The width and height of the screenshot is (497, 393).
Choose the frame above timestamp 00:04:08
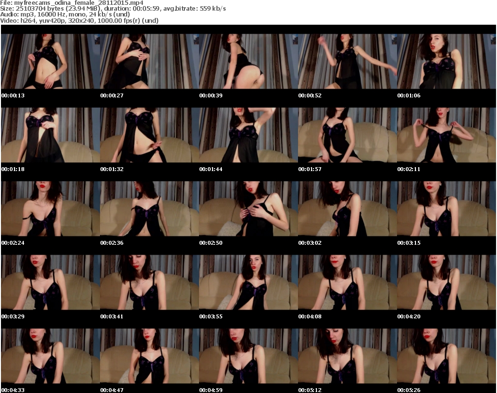[348, 282]
